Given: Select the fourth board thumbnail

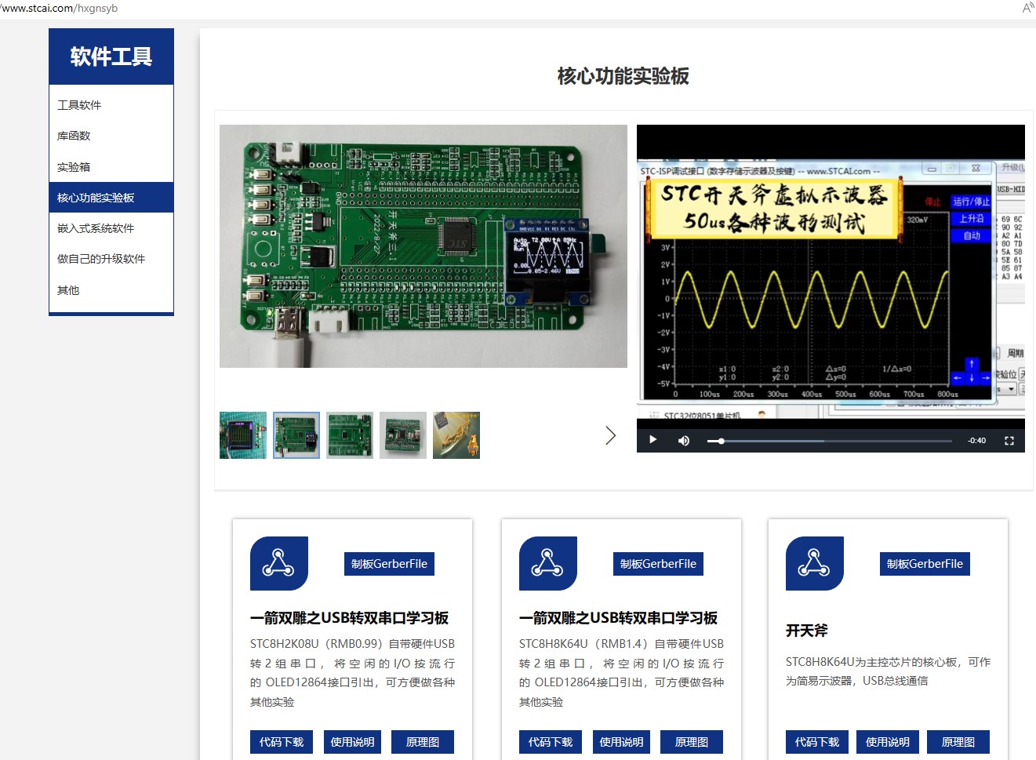Looking at the screenshot, I should point(403,435).
